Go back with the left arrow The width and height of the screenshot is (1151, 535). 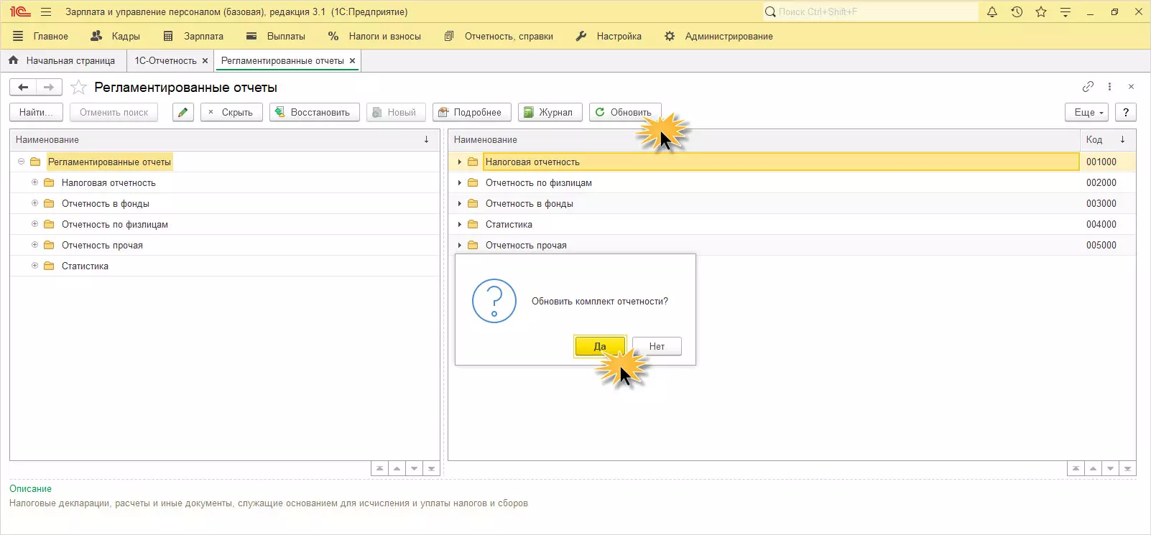pyautogui.click(x=23, y=88)
